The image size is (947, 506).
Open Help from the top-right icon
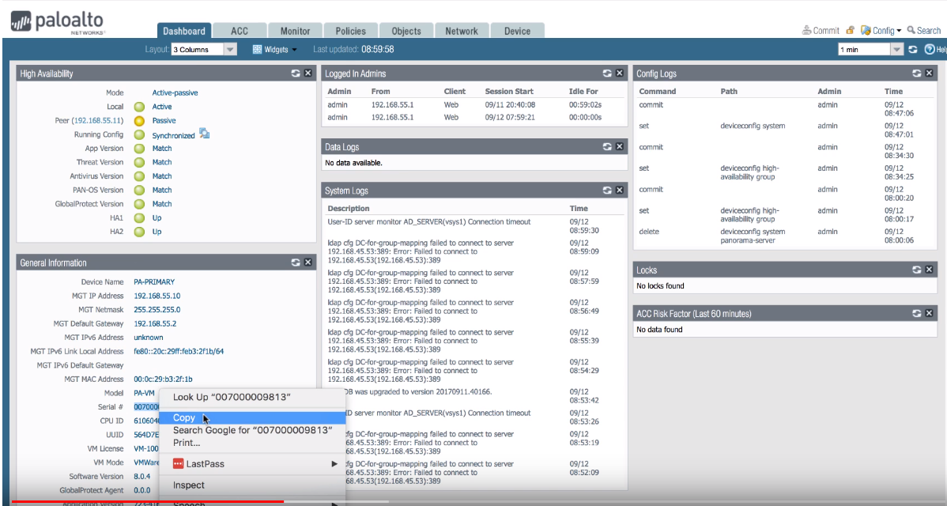coord(930,49)
